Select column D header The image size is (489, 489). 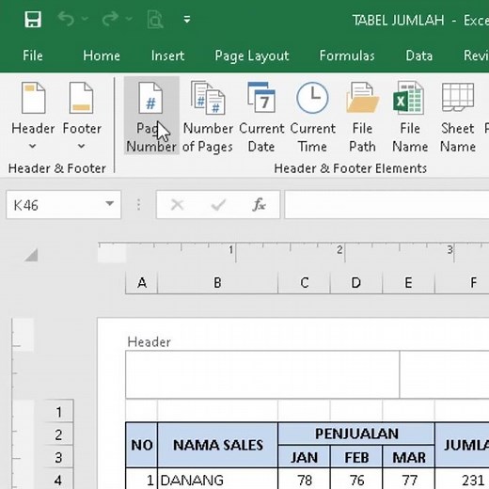[x=356, y=283]
